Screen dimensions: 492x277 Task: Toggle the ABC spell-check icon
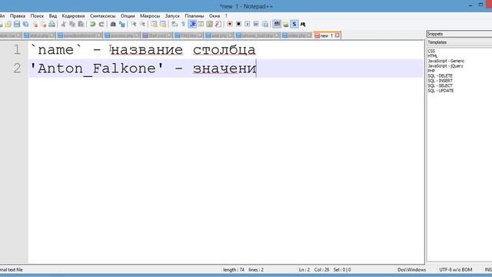coord(277,24)
